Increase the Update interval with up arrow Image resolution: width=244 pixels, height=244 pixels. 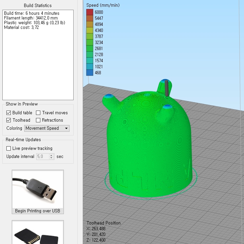51,155
